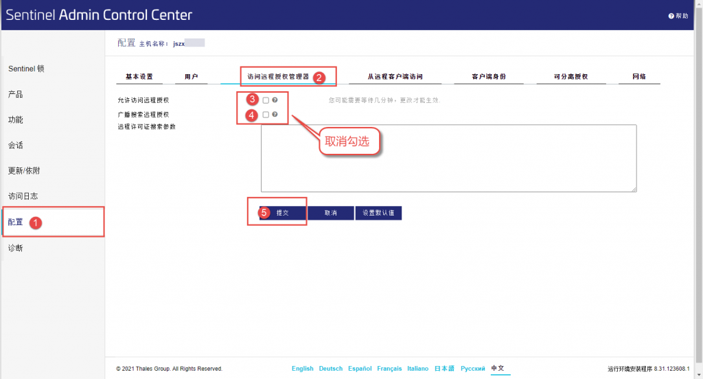Go to the 客户端身份 tab
The image size is (703, 379).
tap(488, 76)
